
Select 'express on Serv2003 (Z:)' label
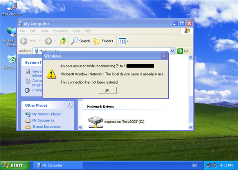point(124,122)
